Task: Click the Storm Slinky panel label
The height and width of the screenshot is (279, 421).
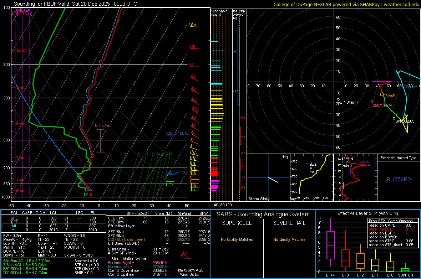Action: click(x=259, y=199)
